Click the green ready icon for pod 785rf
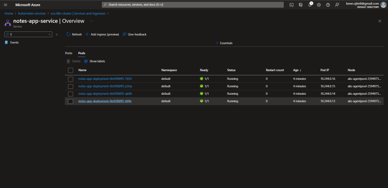This screenshot has height=188, width=388. tap(201, 79)
